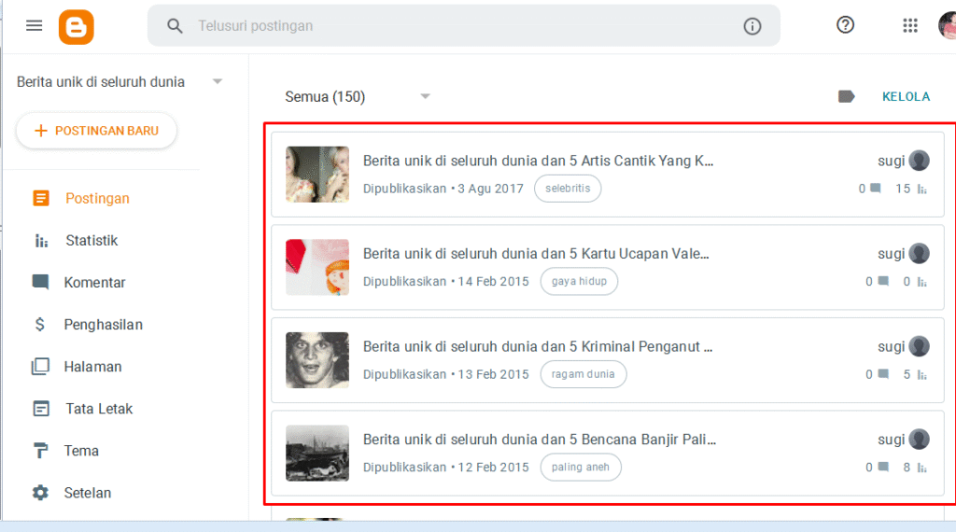Click stats icon on Kriminal Penganut post
This screenshot has height=532, width=956.
921,374
